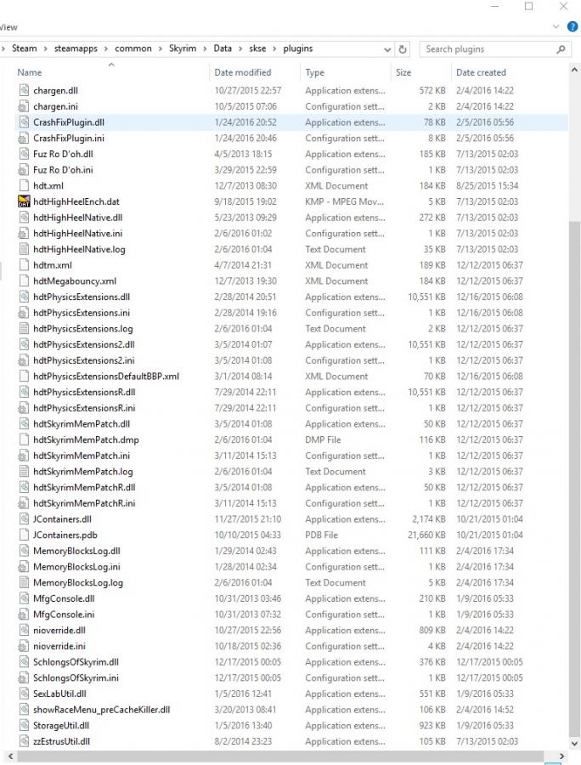The width and height of the screenshot is (581, 765).
Task: Click the JContainers.dll file icon
Action: [x=24, y=519]
